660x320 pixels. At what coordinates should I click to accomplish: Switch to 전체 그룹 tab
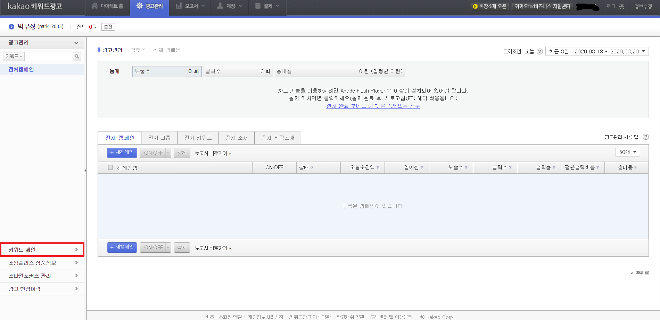pos(159,138)
